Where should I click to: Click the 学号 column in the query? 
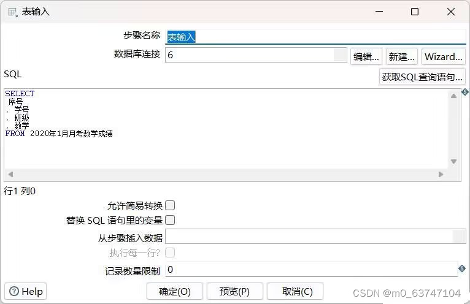click(21, 110)
